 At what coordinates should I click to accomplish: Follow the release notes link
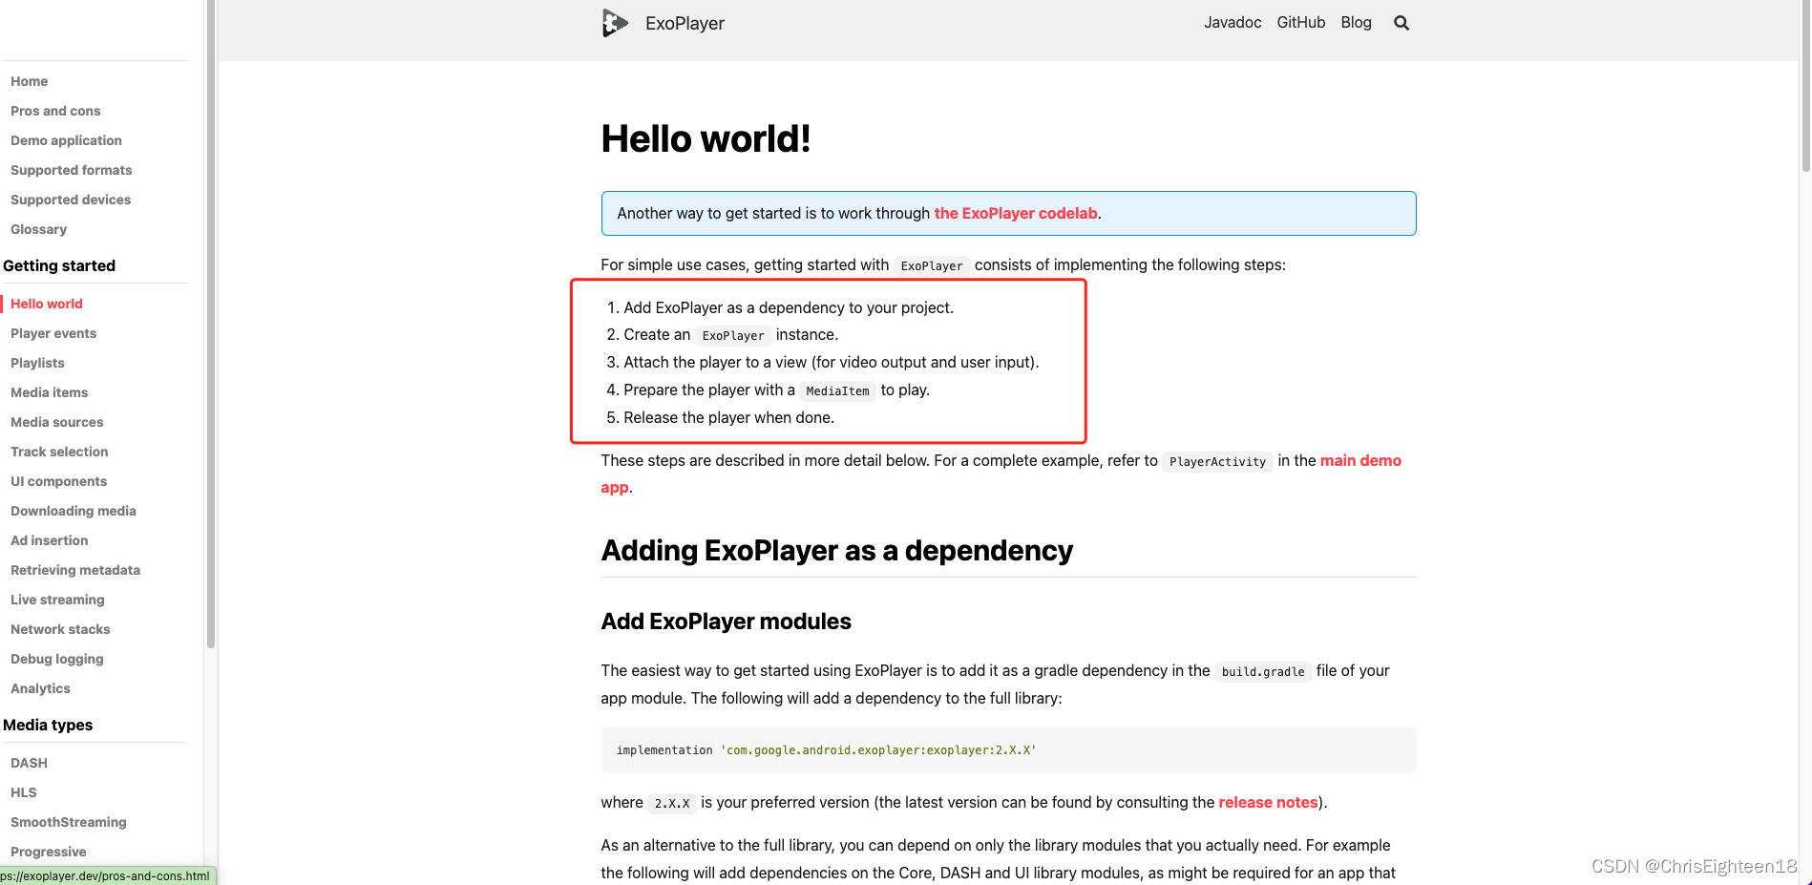[x=1268, y=802]
